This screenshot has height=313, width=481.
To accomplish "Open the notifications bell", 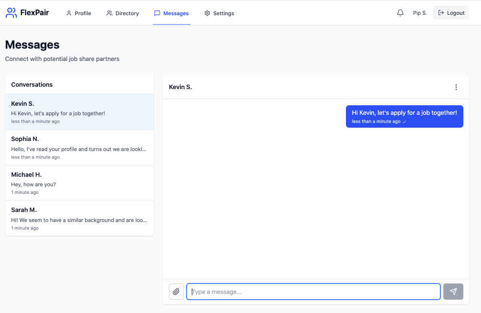I will pos(400,13).
